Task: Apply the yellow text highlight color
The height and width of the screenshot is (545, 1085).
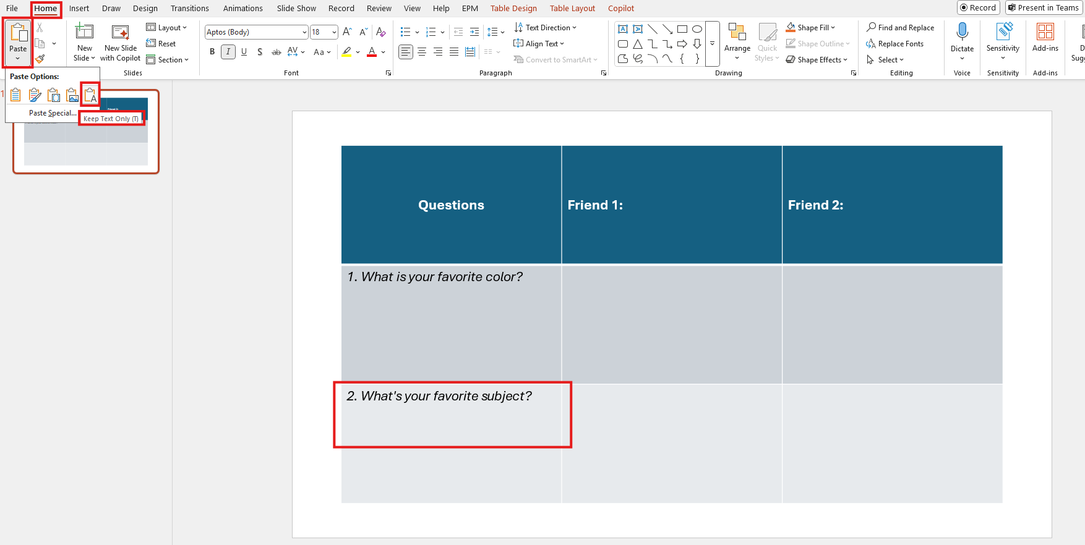Action: (347, 52)
